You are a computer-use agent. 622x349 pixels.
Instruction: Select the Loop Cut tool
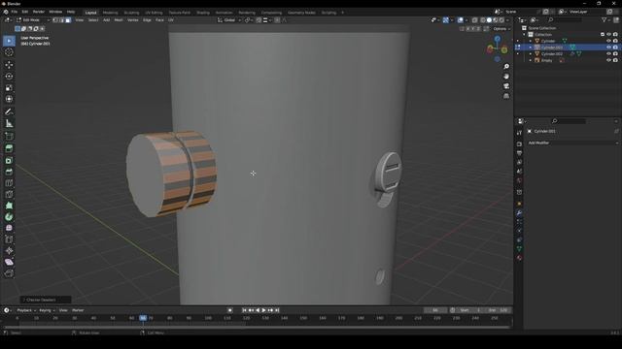pyautogui.click(x=9, y=183)
